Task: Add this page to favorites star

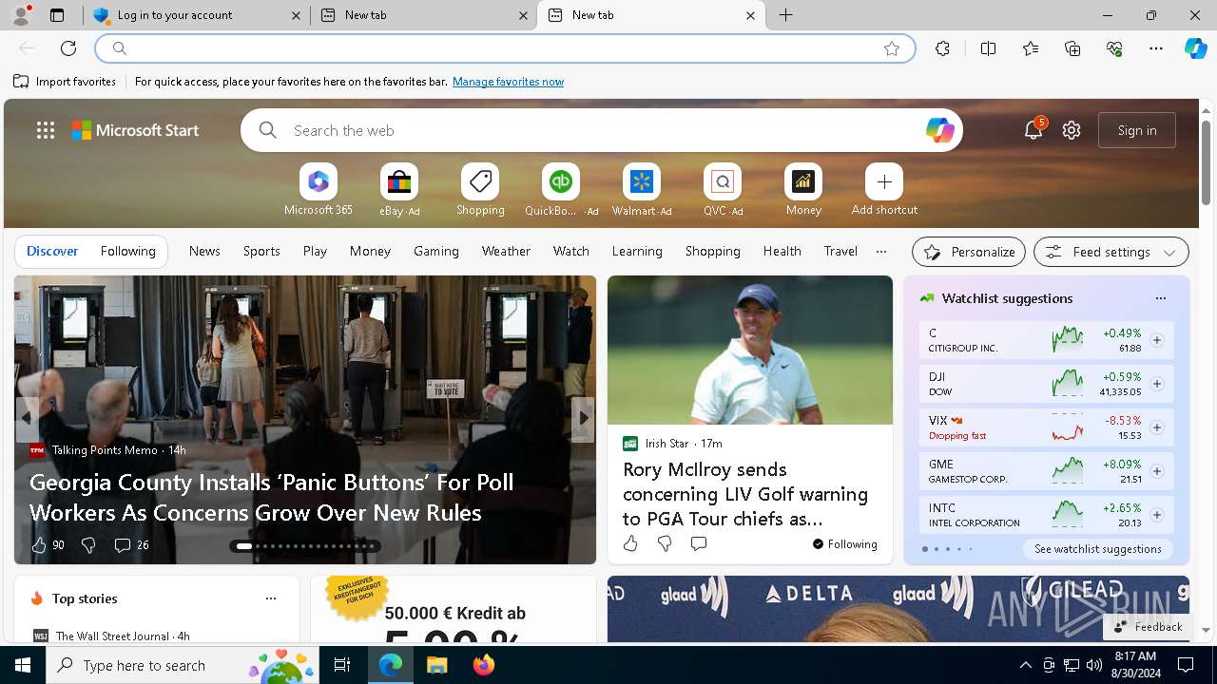Action: 892,48
